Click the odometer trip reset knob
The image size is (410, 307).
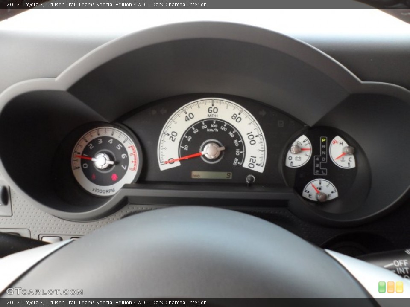coord(250,179)
